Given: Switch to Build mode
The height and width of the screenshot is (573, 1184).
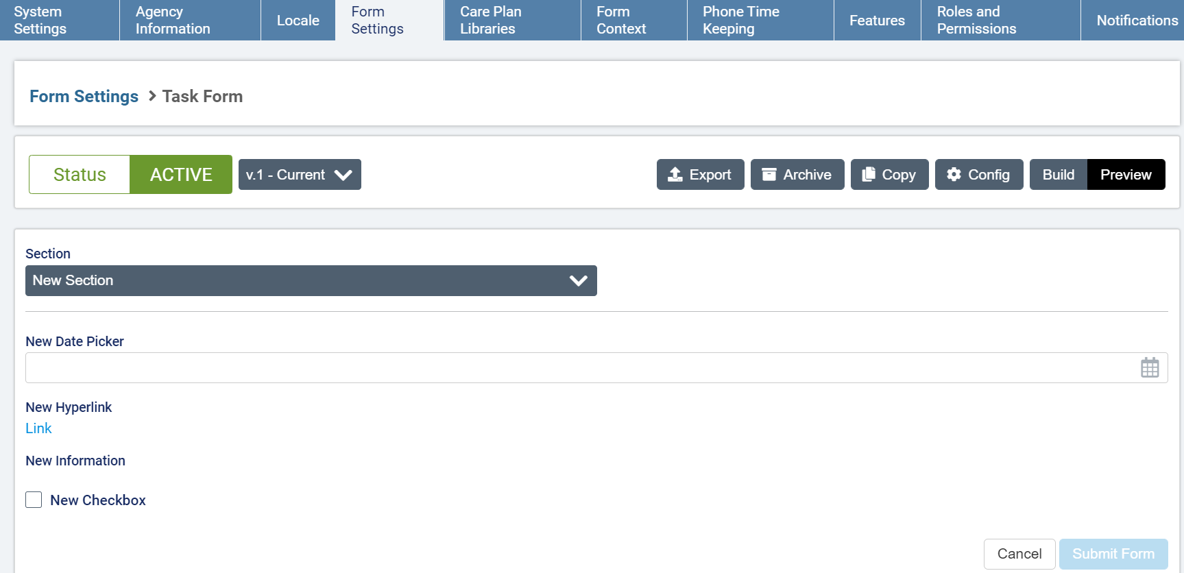Looking at the screenshot, I should click(1058, 175).
